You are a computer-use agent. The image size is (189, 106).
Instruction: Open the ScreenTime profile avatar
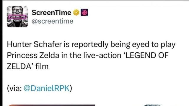click(x=17, y=17)
